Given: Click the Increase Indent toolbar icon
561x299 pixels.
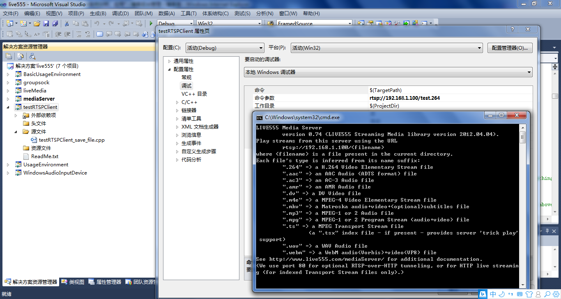Looking at the screenshot, I should (67, 34).
